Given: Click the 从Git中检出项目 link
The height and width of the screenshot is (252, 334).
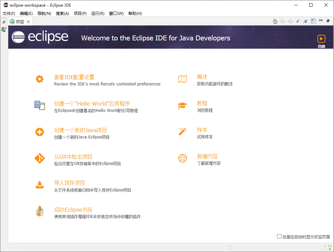Looking at the screenshot, I should 73,157.
